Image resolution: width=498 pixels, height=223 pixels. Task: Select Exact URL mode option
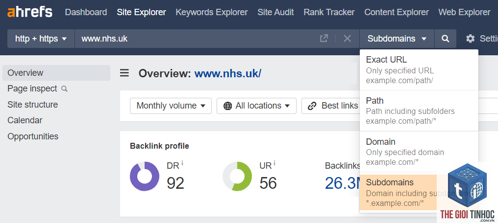(x=419, y=70)
